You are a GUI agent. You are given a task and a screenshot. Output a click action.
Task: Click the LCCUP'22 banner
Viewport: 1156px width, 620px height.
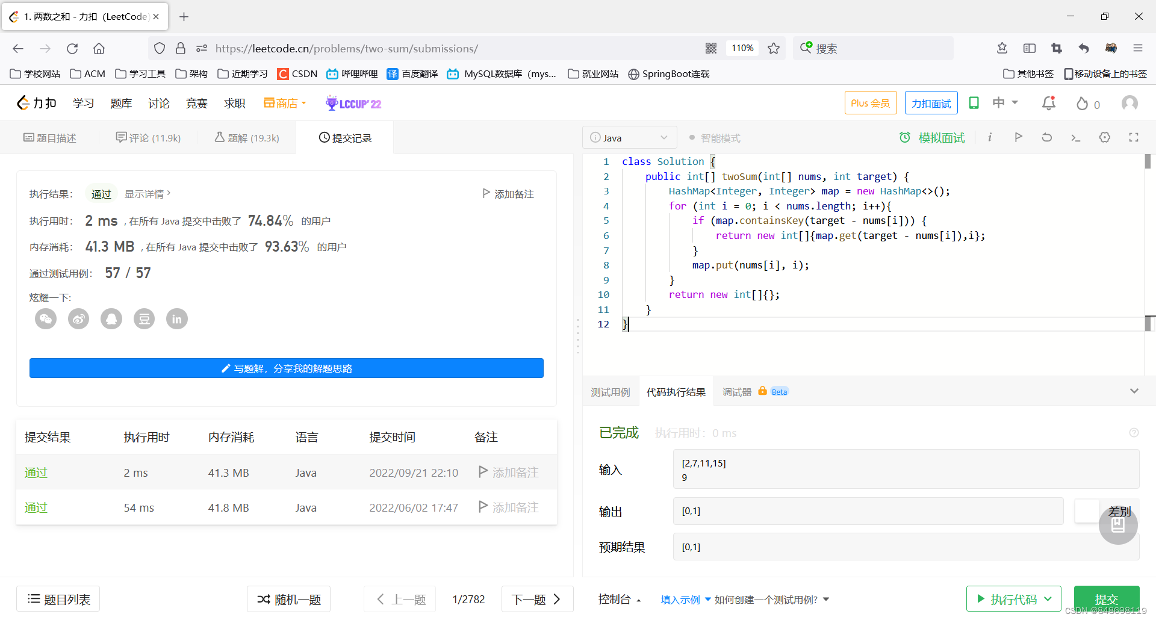[353, 103]
